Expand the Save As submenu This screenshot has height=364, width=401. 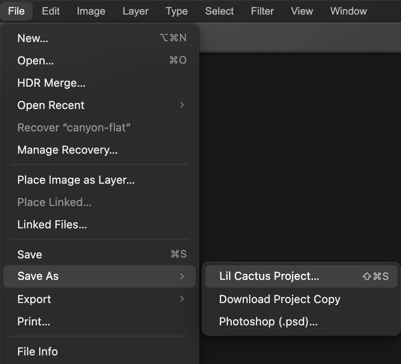[x=100, y=276]
